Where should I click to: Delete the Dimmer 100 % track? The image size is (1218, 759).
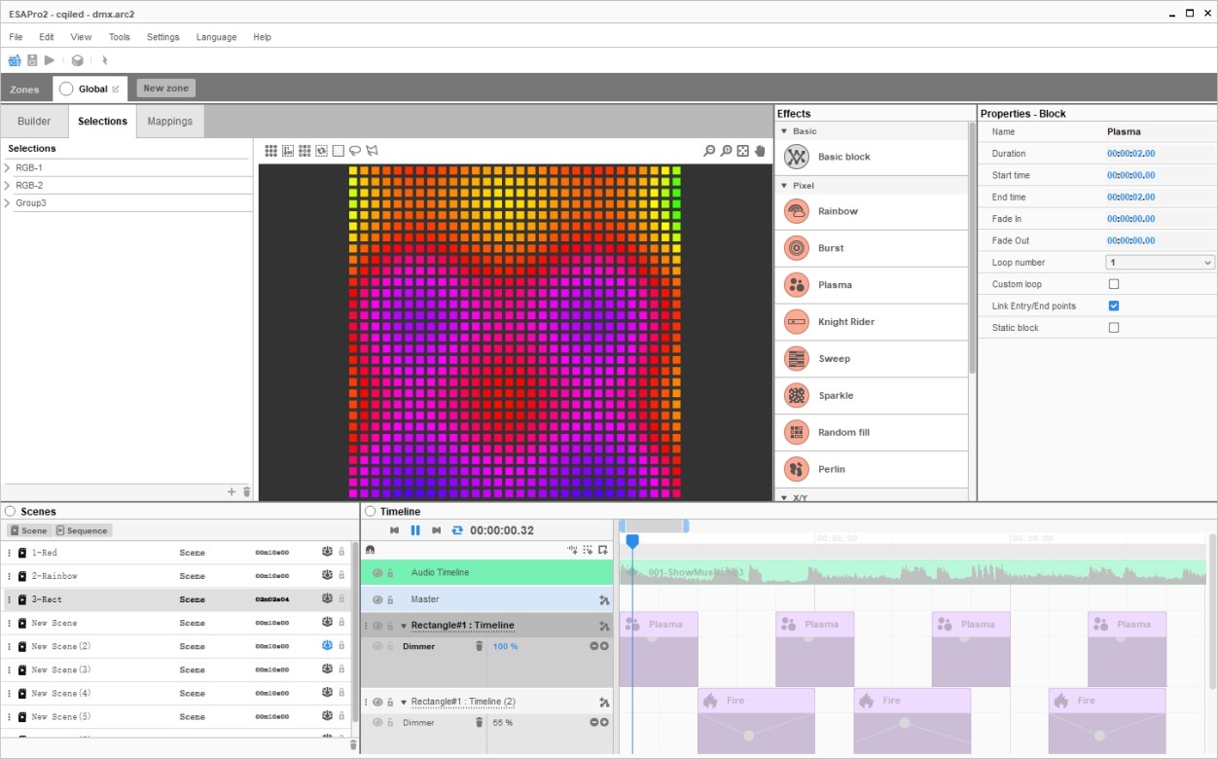[x=479, y=646]
